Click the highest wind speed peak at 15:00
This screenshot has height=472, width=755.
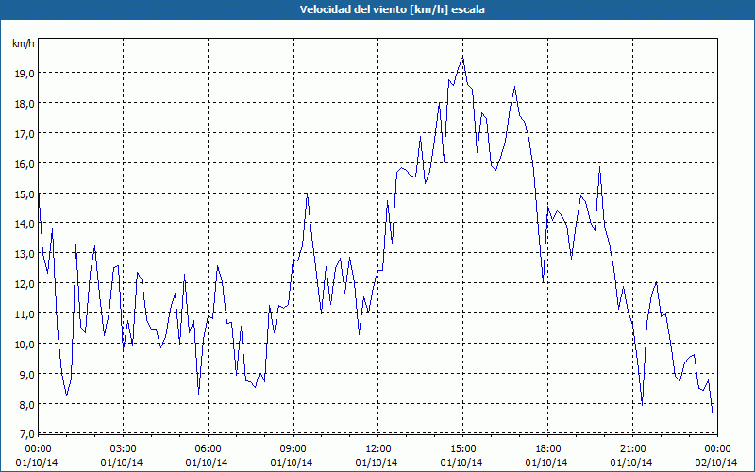pyautogui.click(x=462, y=57)
